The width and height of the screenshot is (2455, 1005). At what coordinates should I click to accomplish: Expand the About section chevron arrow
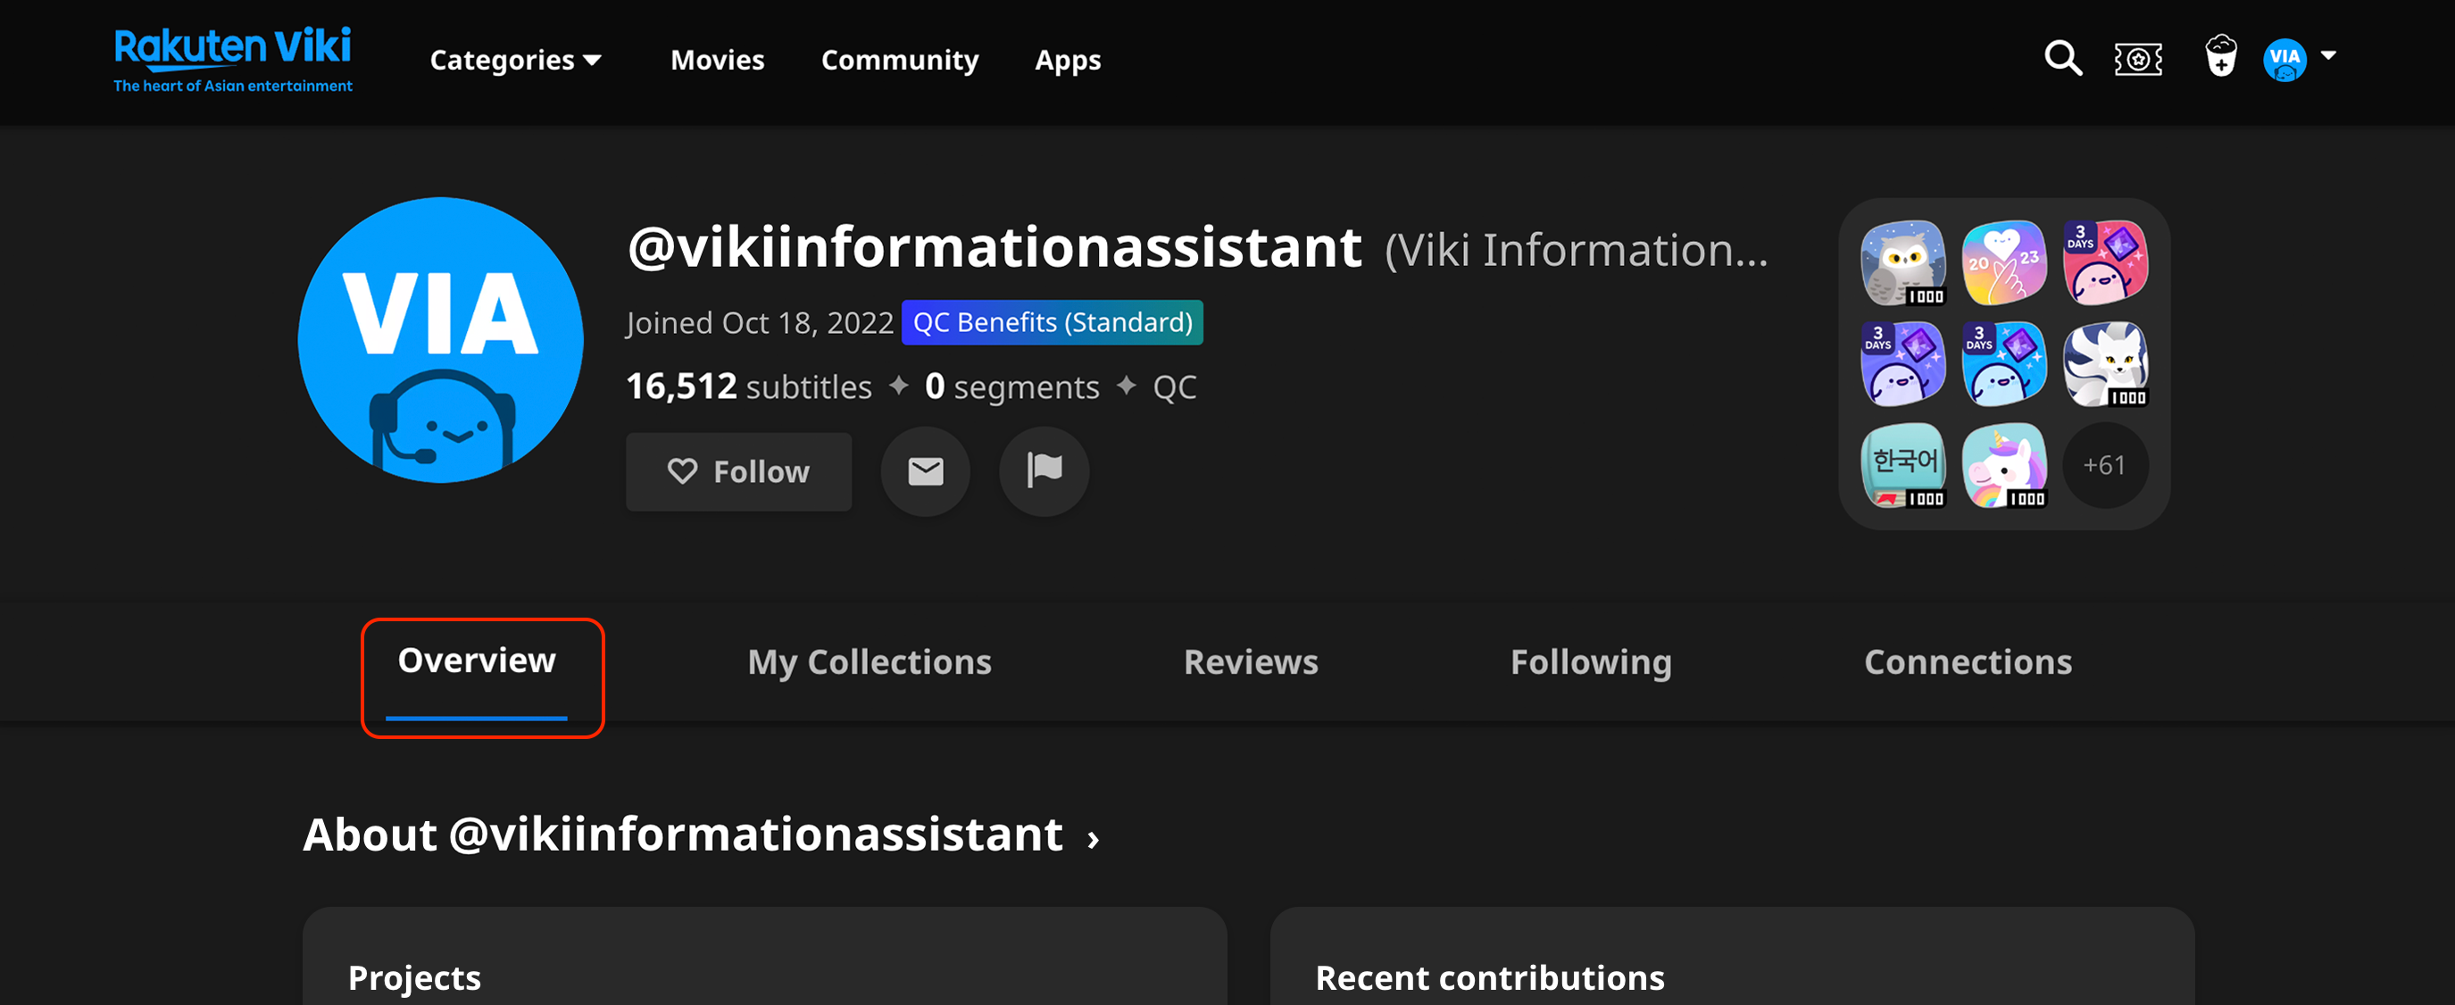point(1093,838)
